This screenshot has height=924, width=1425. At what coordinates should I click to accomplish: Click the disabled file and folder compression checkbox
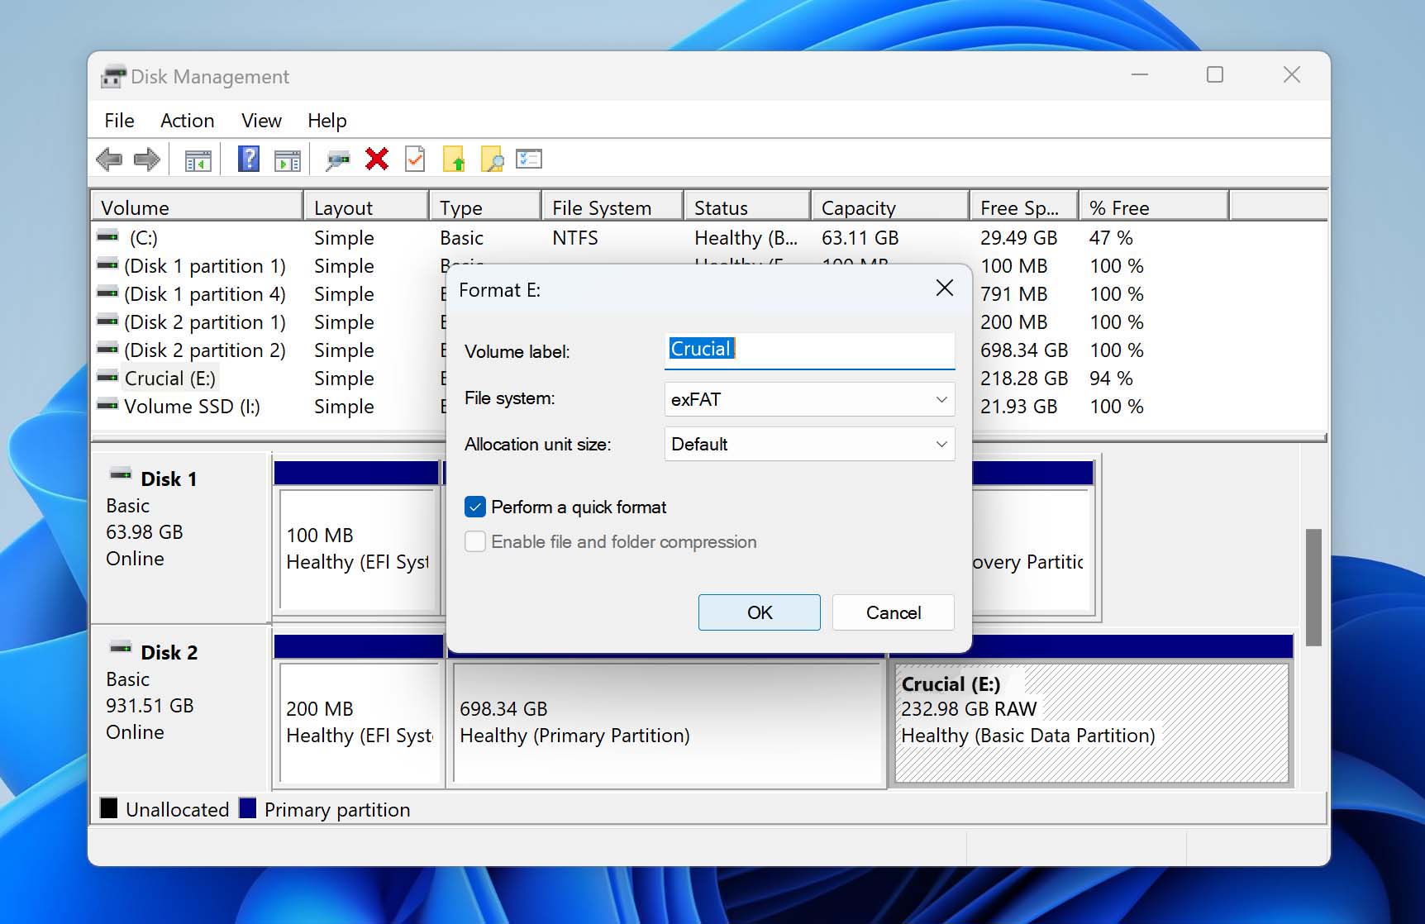tap(475, 541)
